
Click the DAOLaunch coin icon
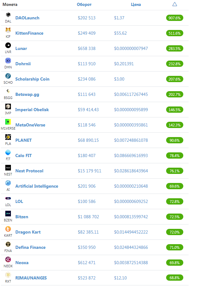[x=8, y=15]
